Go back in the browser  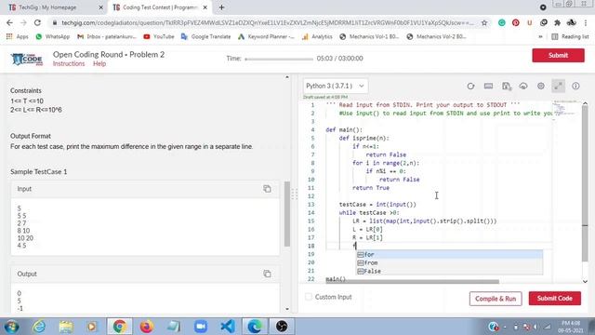point(9,22)
